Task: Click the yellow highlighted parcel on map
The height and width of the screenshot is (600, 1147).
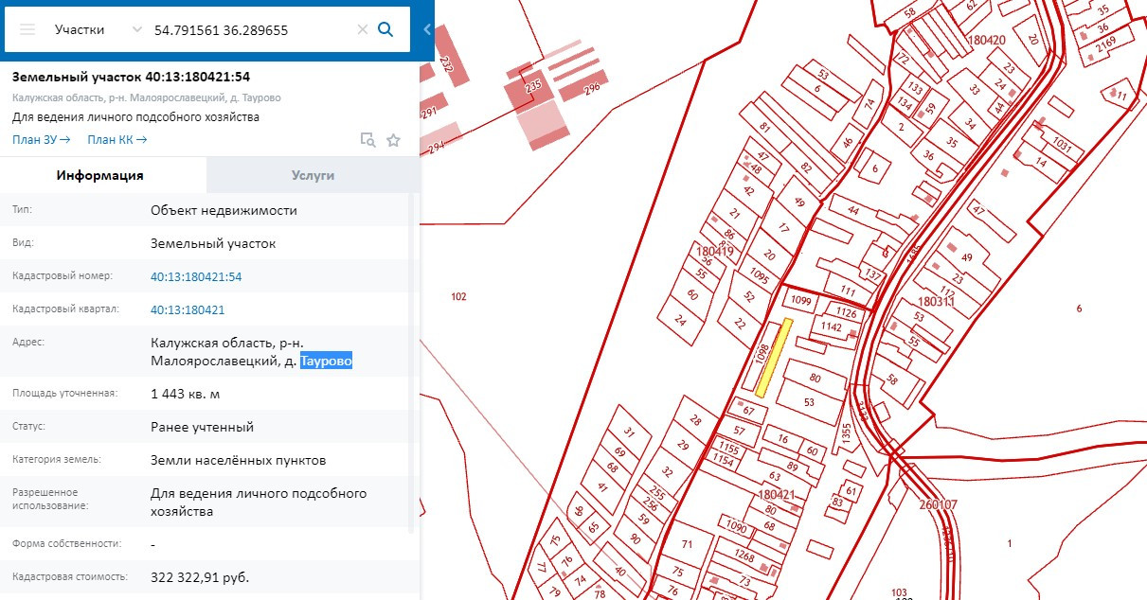Action: [x=774, y=358]
